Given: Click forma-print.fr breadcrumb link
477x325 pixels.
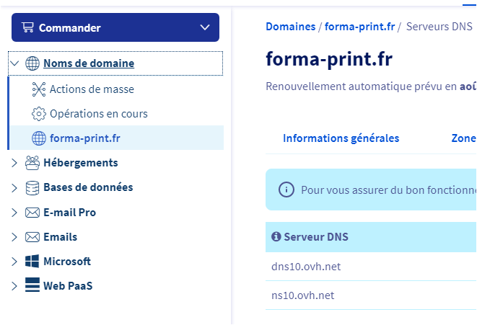Looking at the screenshot, I should pyautogui.click(x=359, y=27).
